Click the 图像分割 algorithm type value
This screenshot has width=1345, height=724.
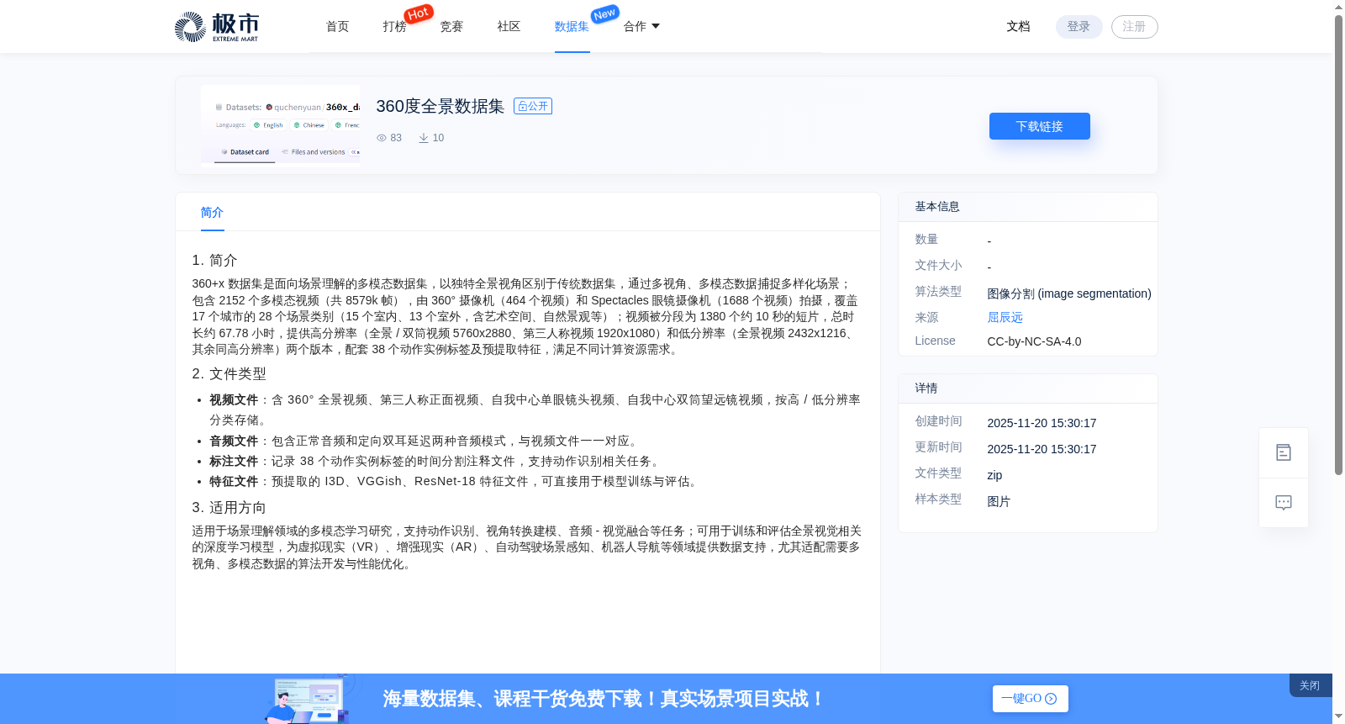[x=1068, y=293]
